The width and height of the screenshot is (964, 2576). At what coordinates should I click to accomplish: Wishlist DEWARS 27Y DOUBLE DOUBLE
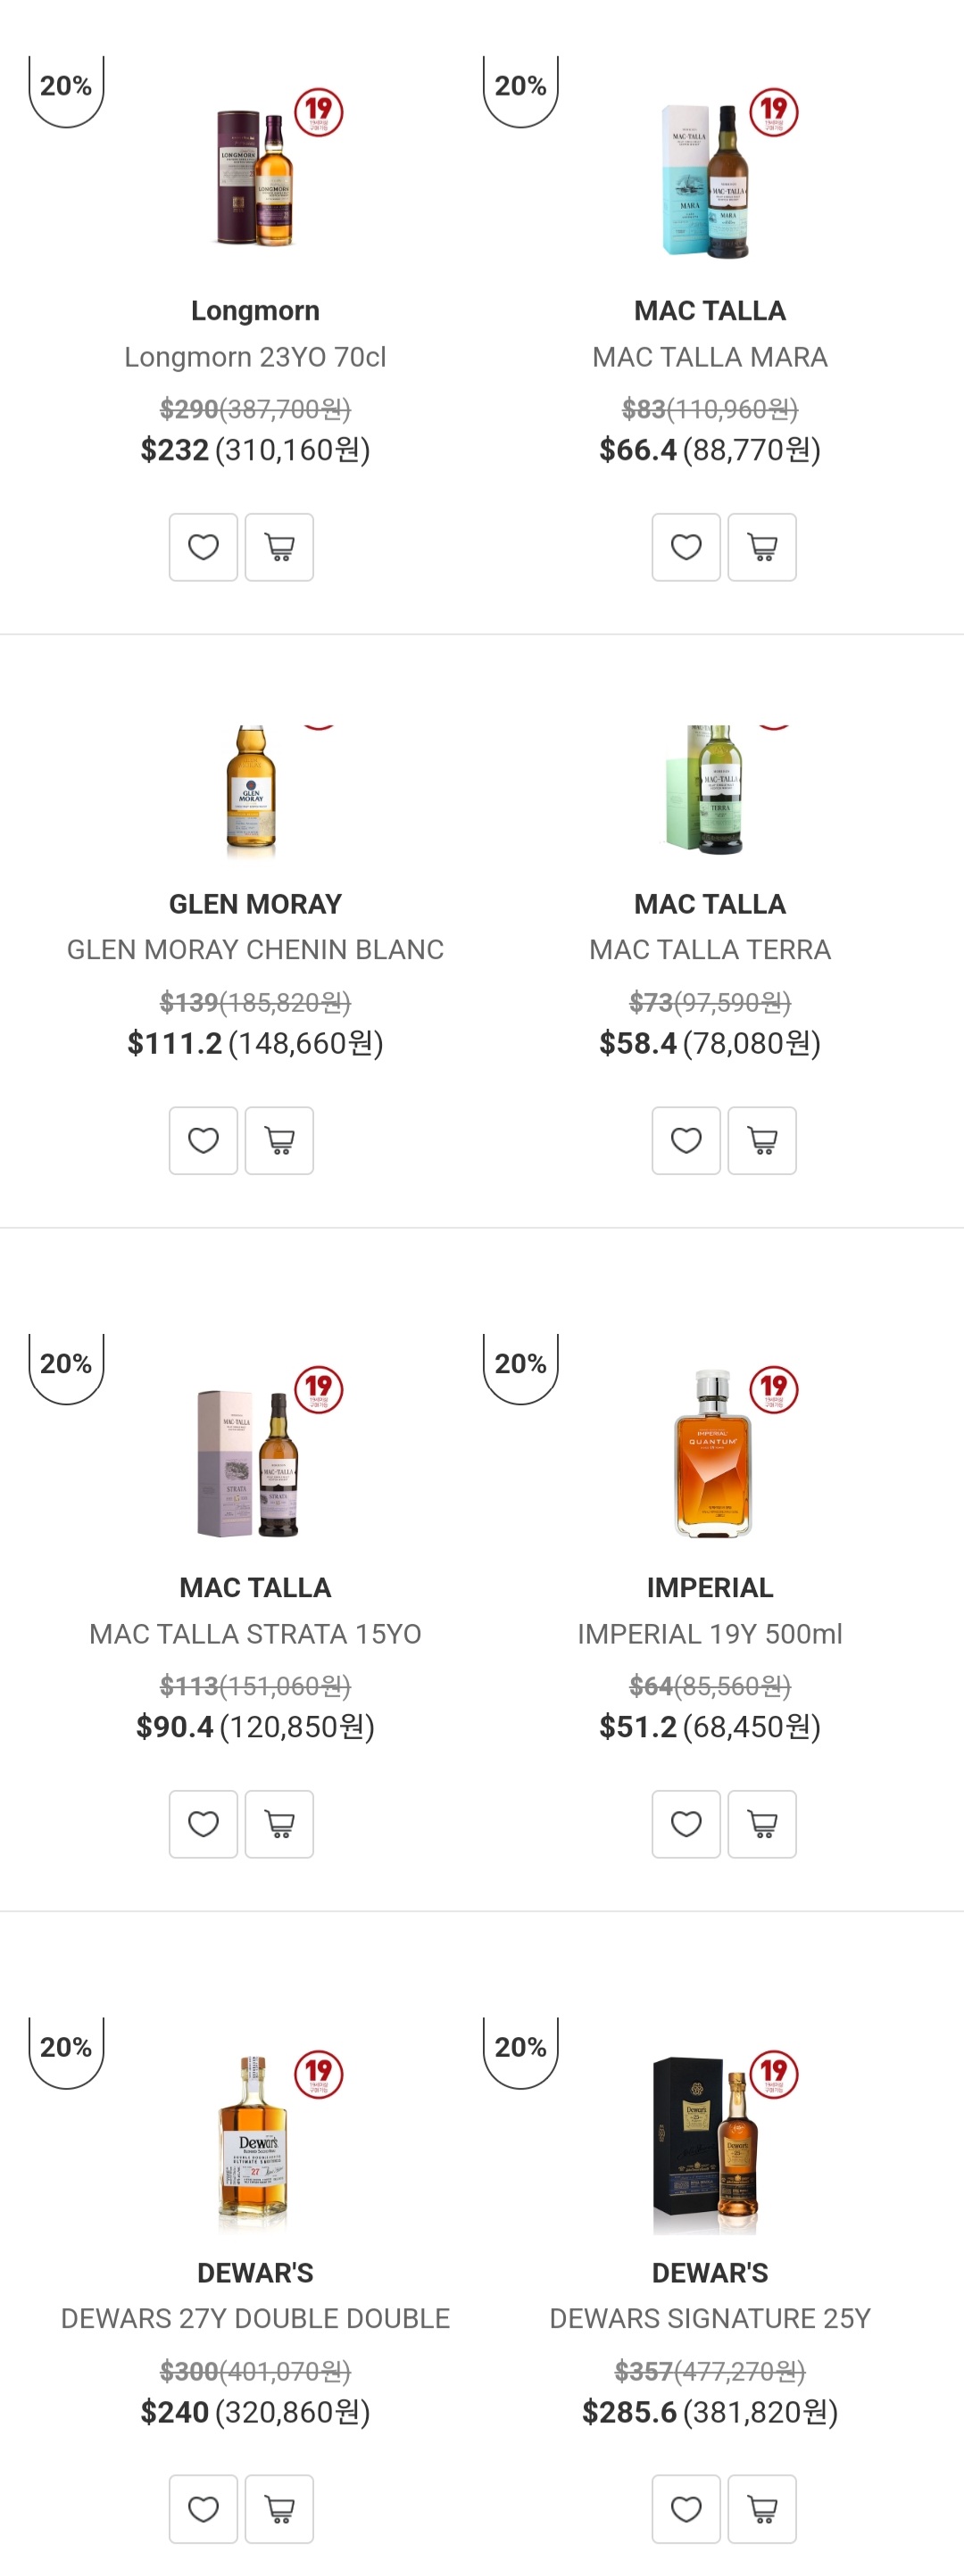tap(203, 2509)
